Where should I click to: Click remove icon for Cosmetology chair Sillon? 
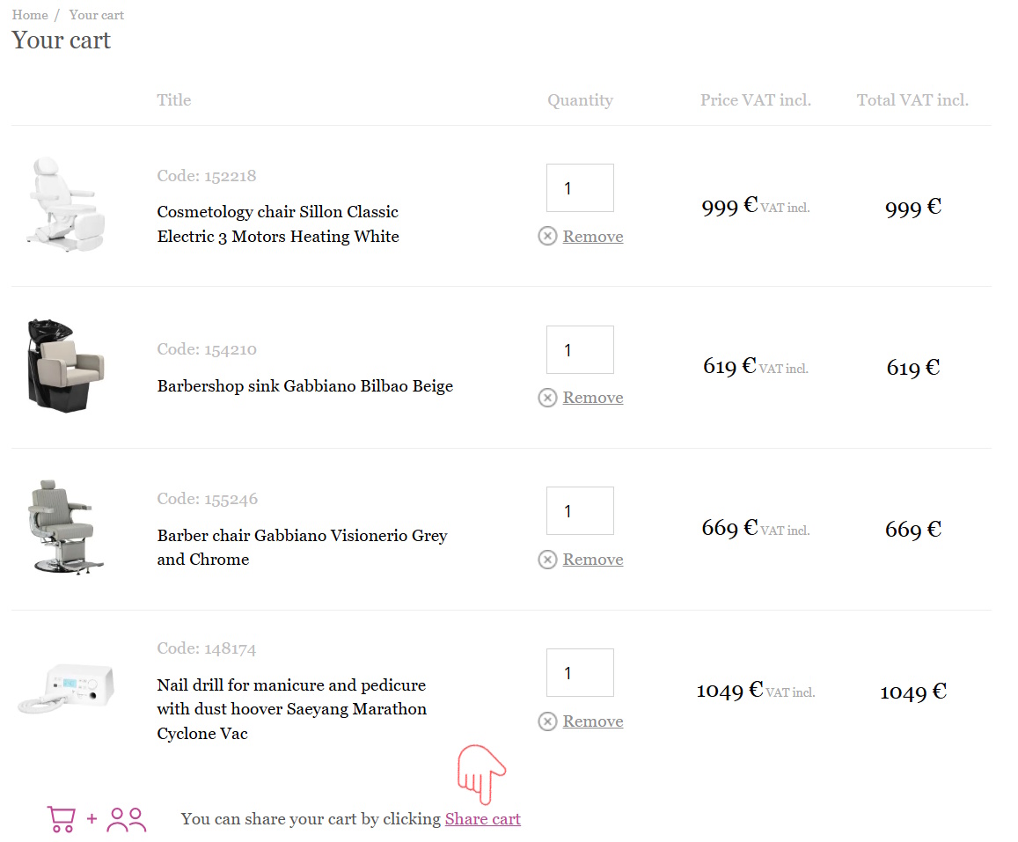[x=547, y=236]
